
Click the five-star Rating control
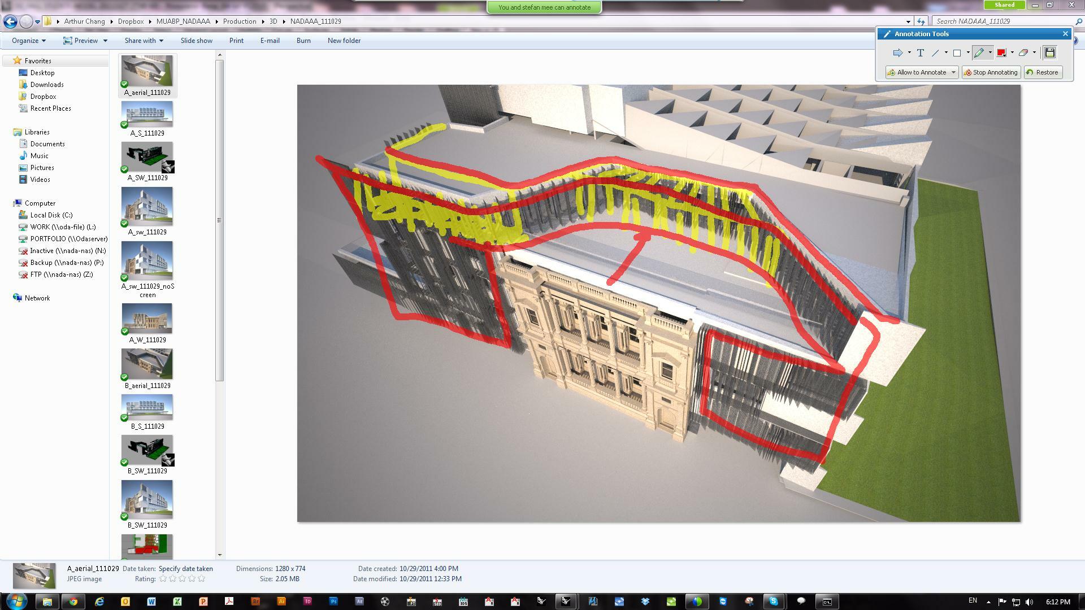point(183,579)
